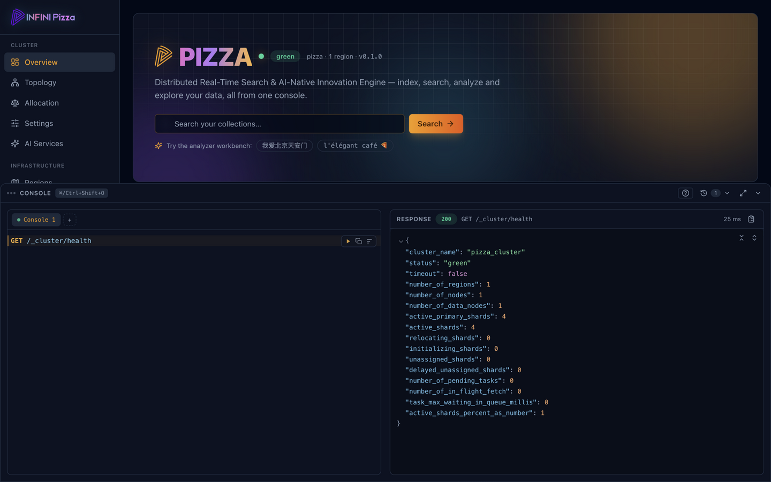Focus the Search your collections field
Image resolution: width=771 pixels, height=482 pixels.
[279, 124]
